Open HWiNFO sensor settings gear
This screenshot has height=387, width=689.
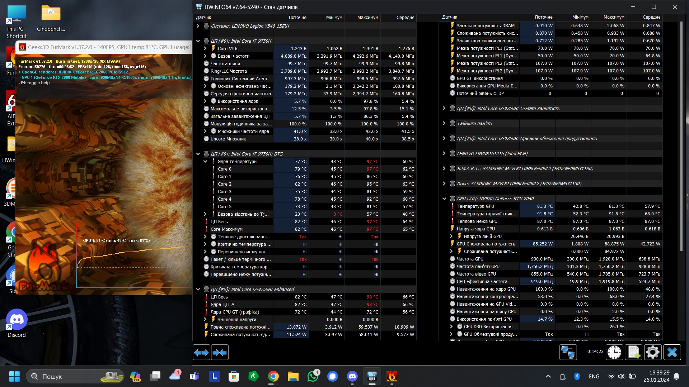(x=652, y=352)
